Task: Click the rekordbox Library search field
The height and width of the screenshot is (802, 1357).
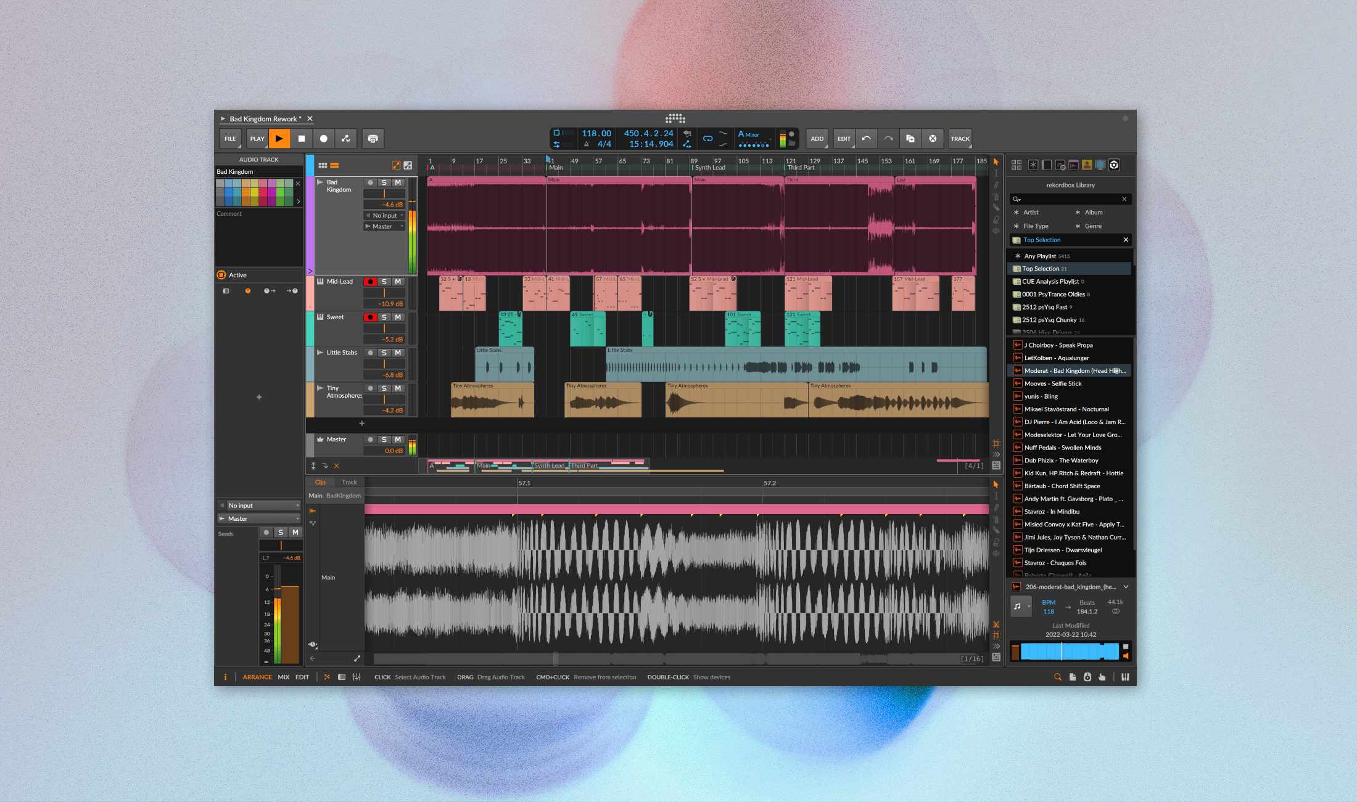Action: tap(1070, 199)
